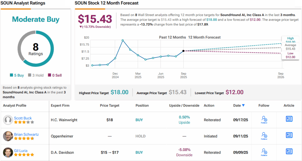Click Brian Schwartz's profile photo
The image size is (302, 161).
tap(8, 136)
